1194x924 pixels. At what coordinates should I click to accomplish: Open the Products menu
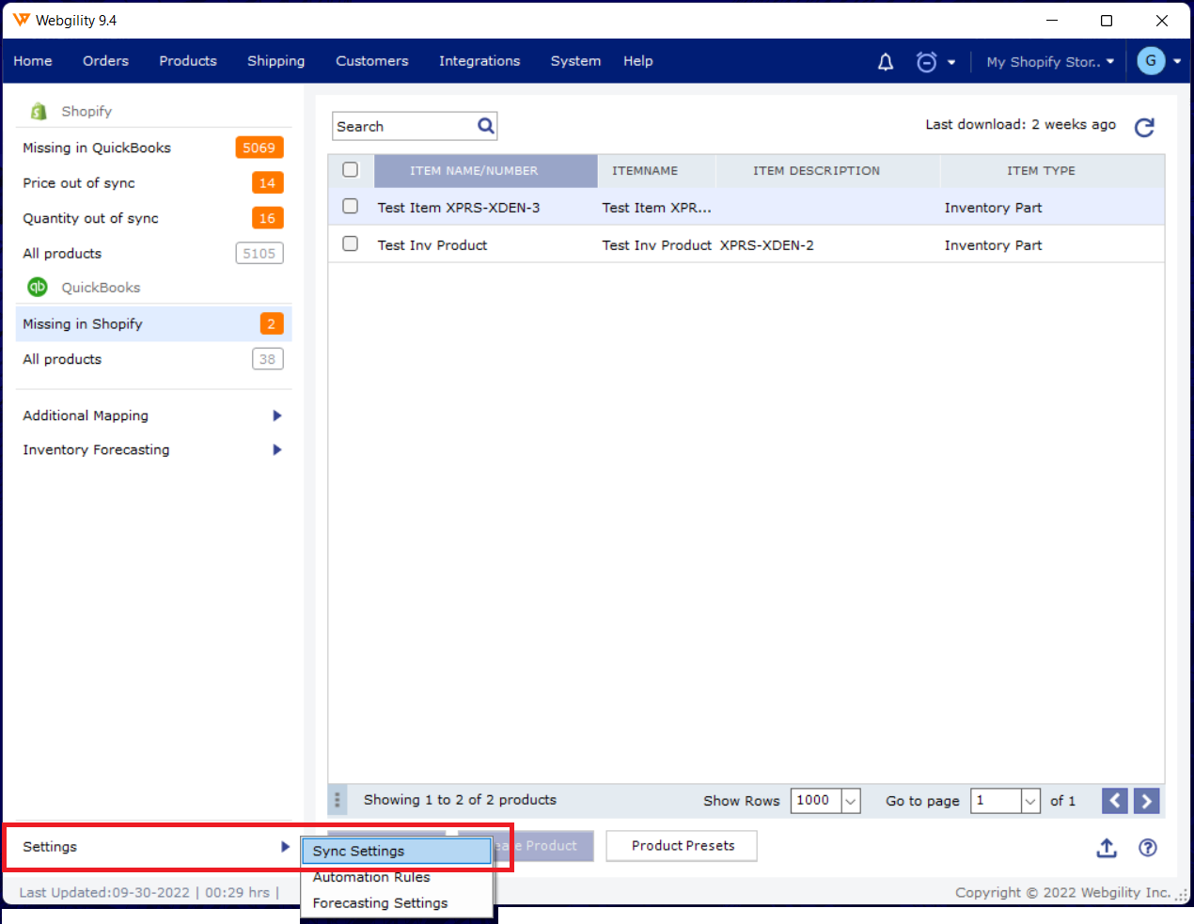(188, 61)
